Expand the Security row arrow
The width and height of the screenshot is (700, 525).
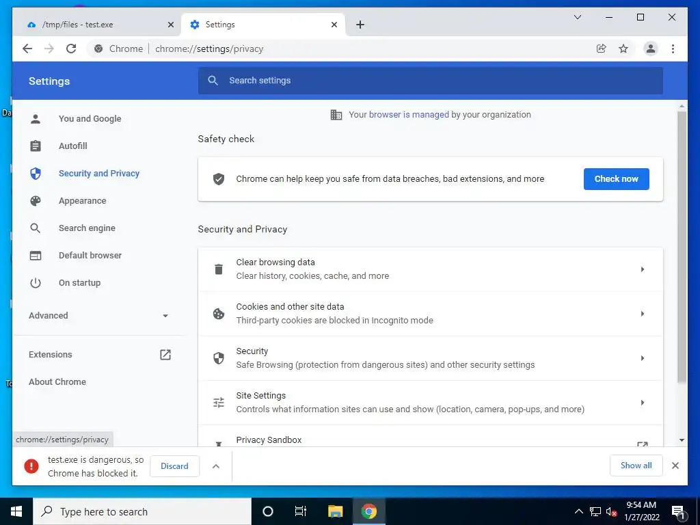pos(643,358)
